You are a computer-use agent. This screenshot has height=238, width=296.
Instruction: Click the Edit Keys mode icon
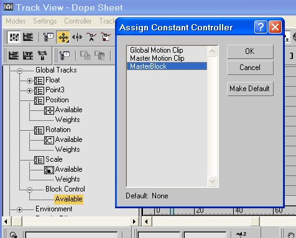tap(14, 37)
